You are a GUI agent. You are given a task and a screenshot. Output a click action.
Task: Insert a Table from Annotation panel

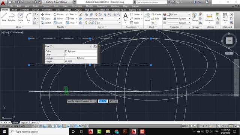134,23
